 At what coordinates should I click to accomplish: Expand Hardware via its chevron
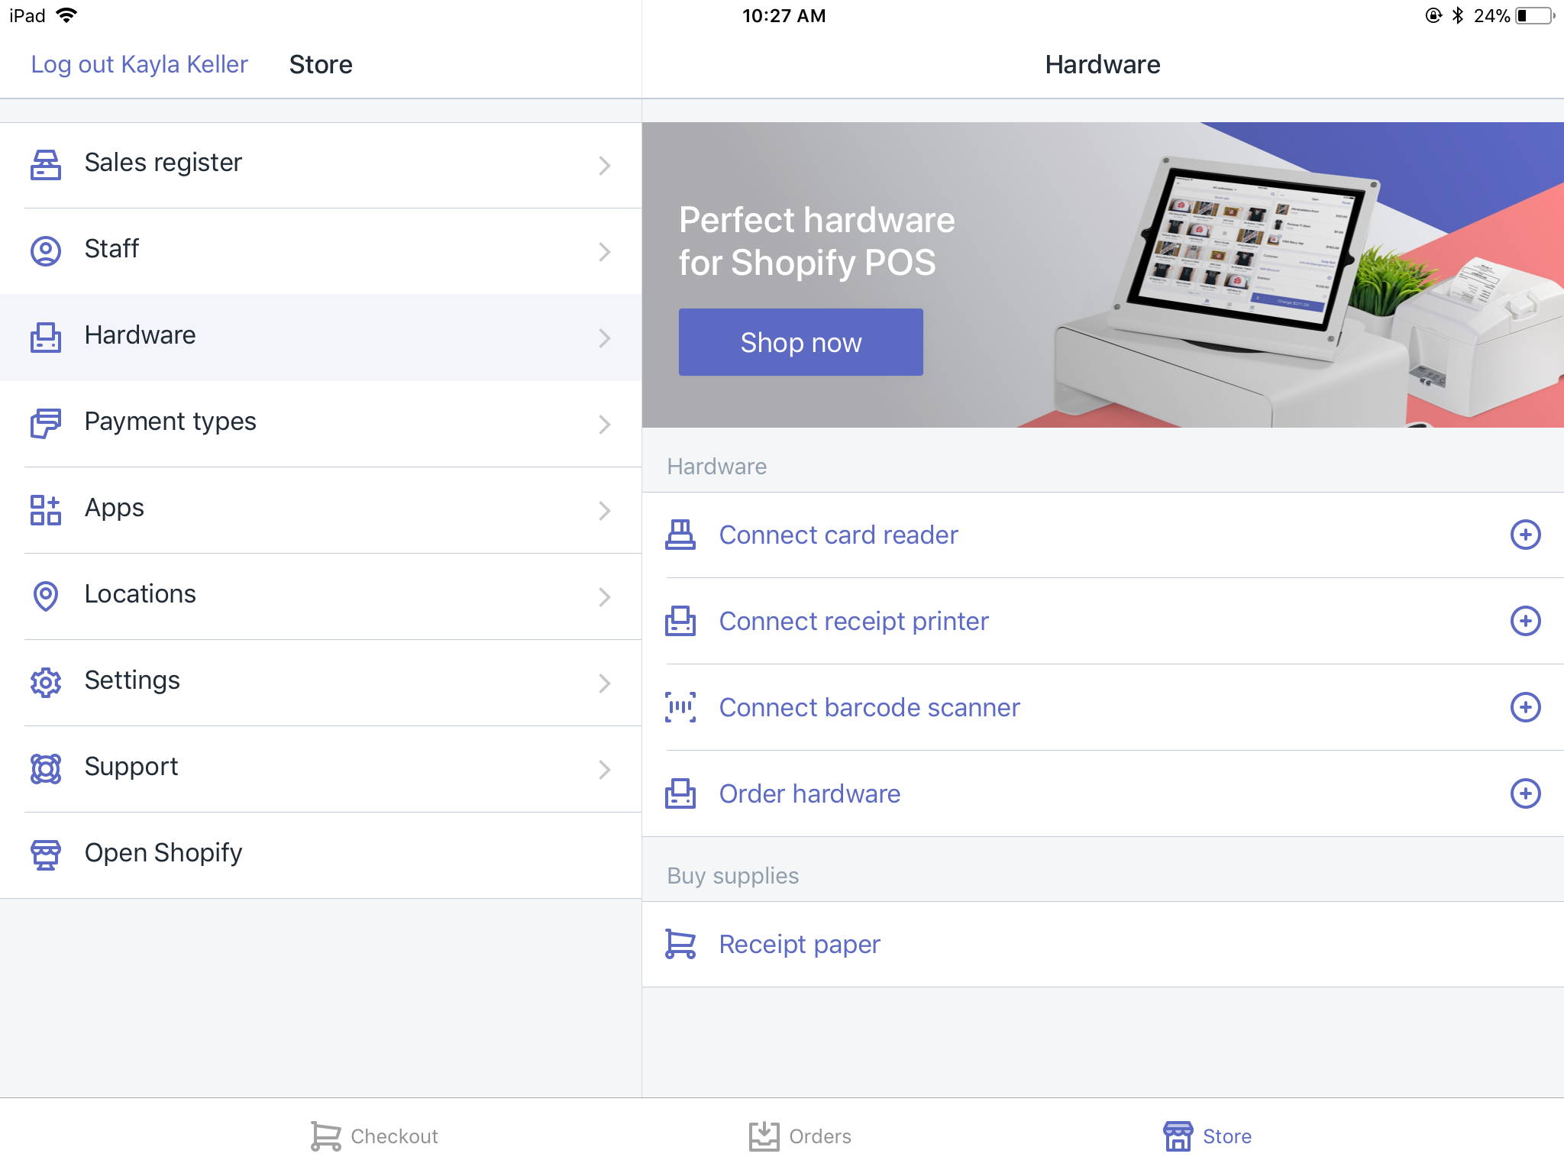(605, 338)
